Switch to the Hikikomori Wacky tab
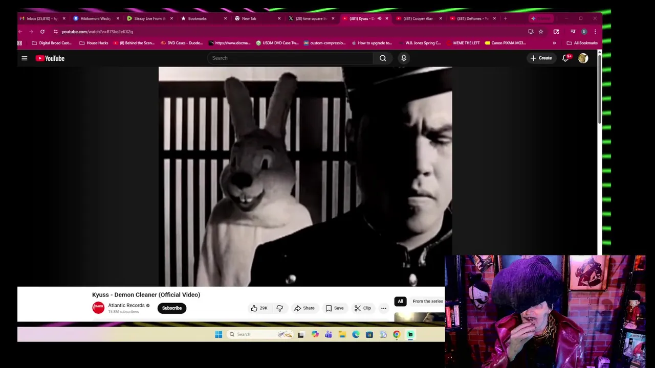This screenshot has width=655, height=368. tap(96, 18)
